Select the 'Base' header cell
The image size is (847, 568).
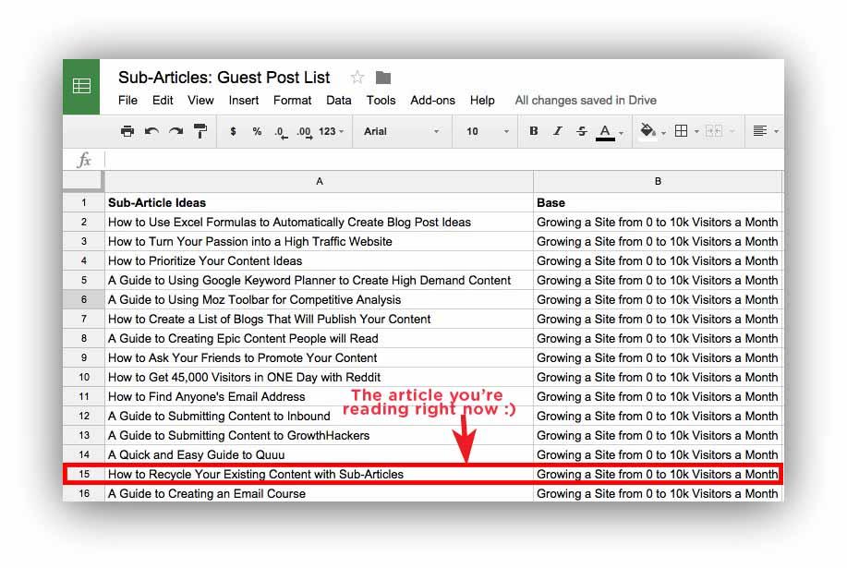click(658, 202)
